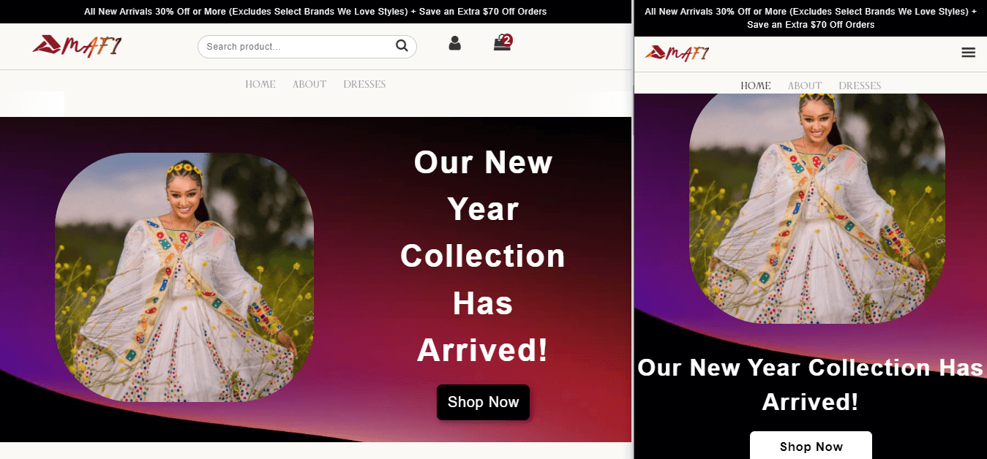Screen dimensions: 987x459
Task: Open the user account profile icon
Action: click(x=454, y=43)
